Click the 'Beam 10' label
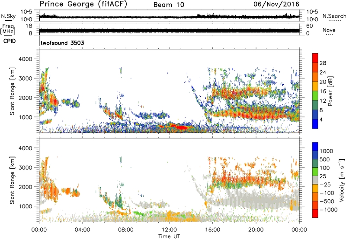346x239 pixels. pos(169,5)
